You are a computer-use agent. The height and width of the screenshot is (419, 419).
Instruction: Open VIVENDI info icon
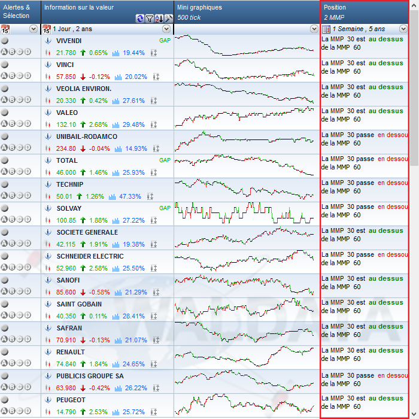(48, 41)
